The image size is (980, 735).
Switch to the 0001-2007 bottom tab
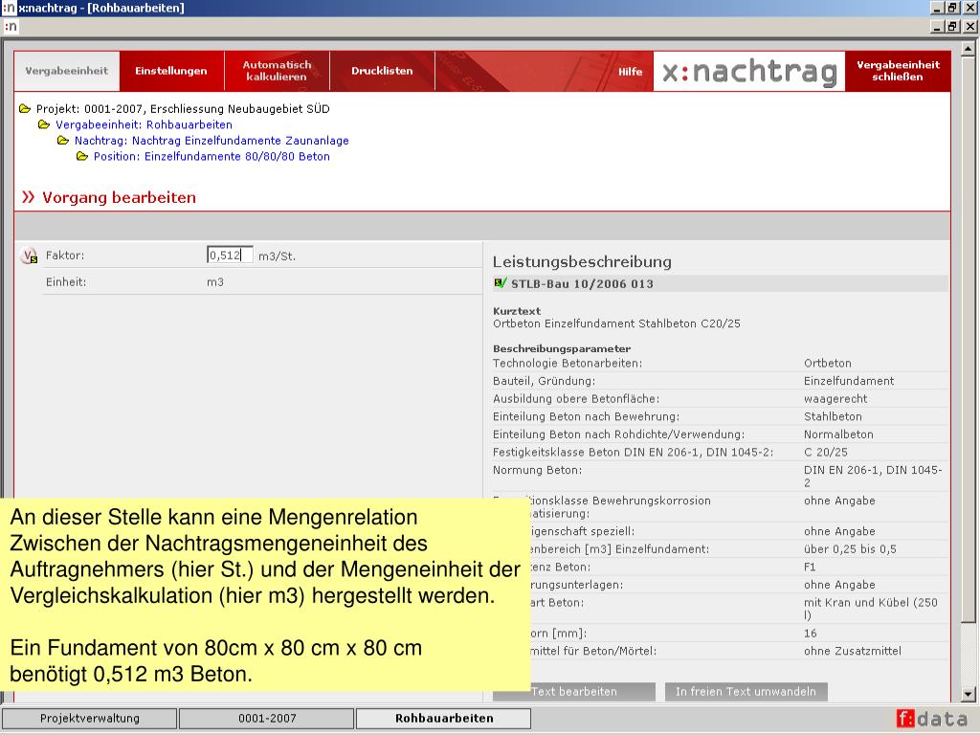pyautogui.click(x=267, y=718)
